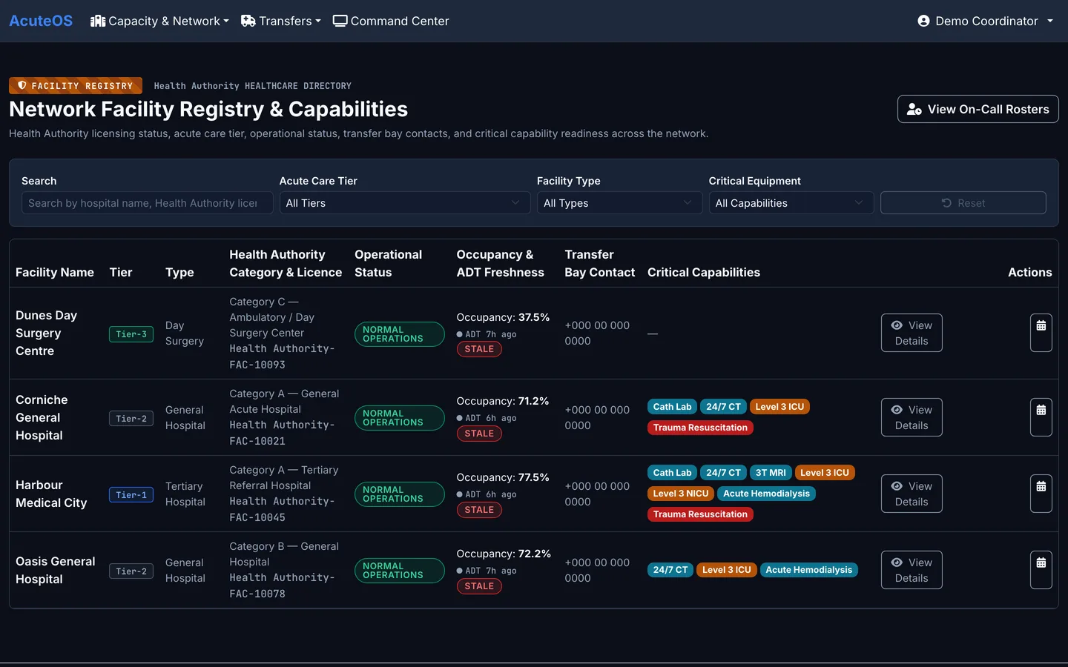The height and width of the screenshot is (667, 1068).
Task: Click 3T MRI capability tag
Action: click(x=771, y=473)
